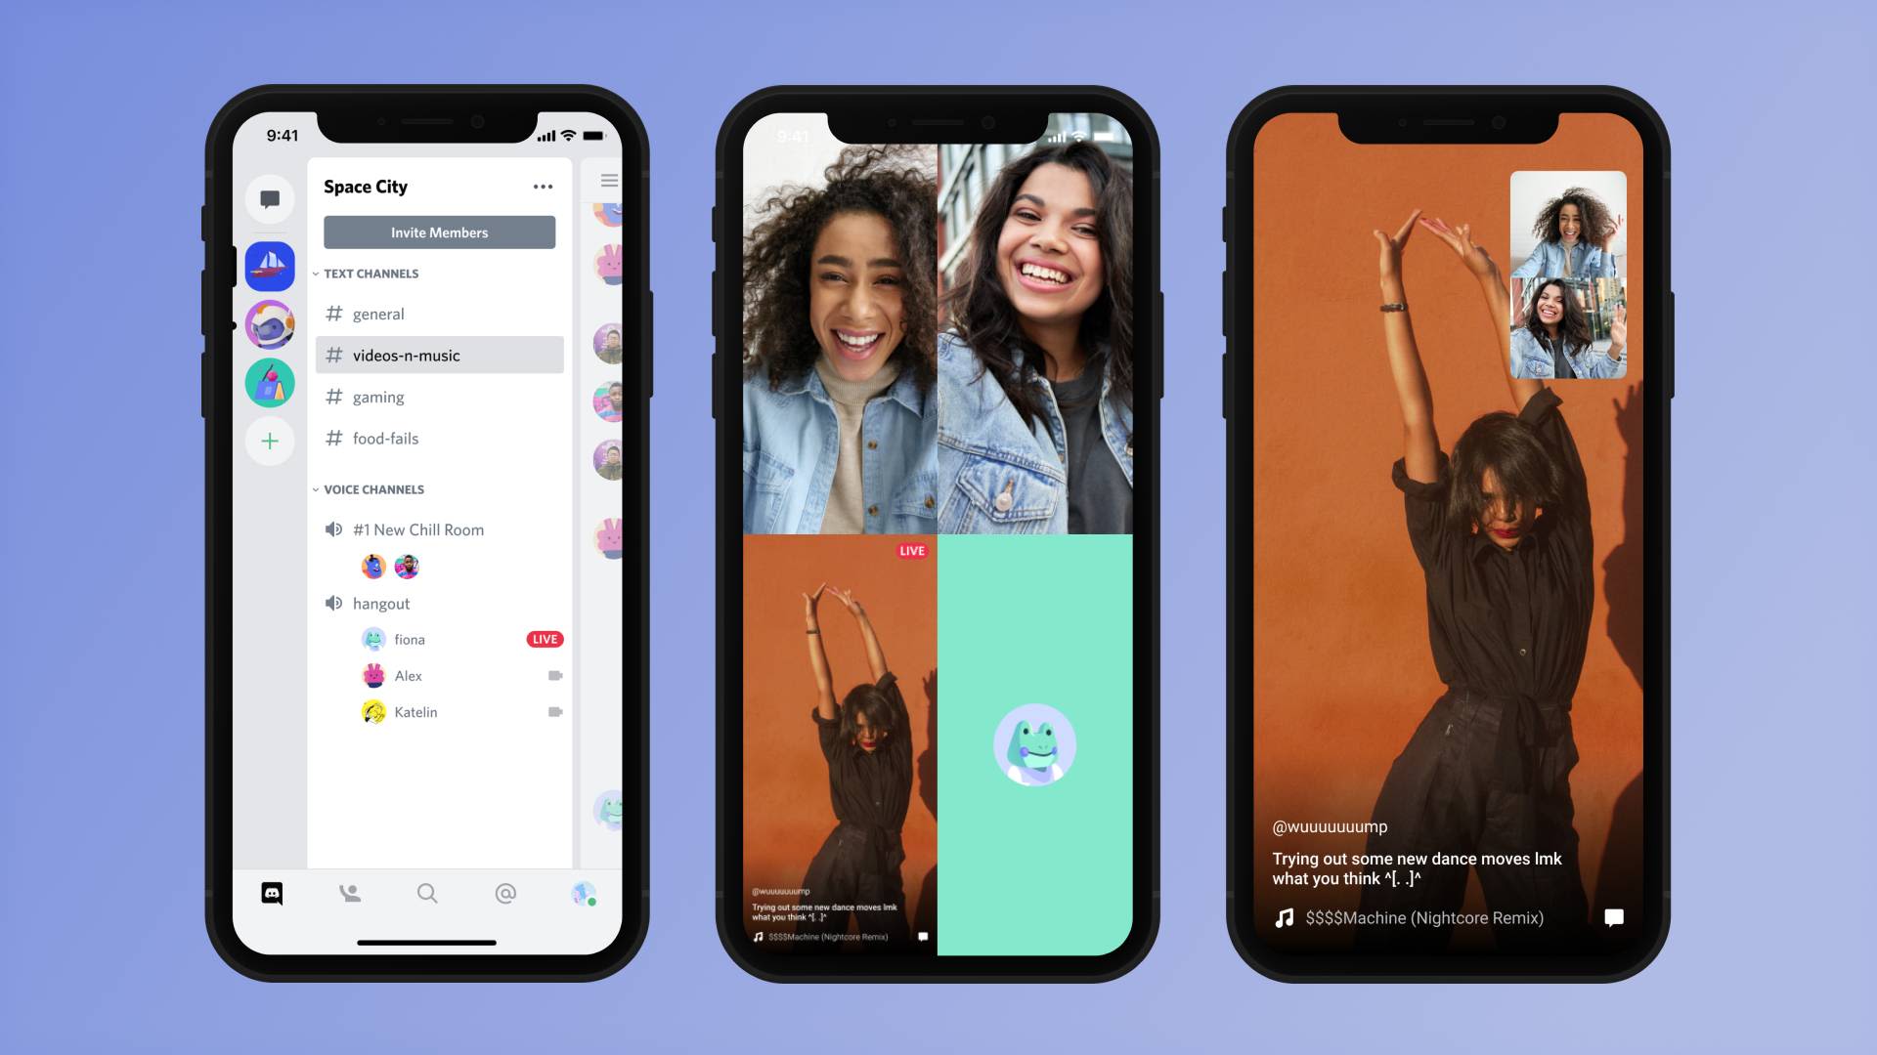Select the #videos-n-music channel

(440, 356)
